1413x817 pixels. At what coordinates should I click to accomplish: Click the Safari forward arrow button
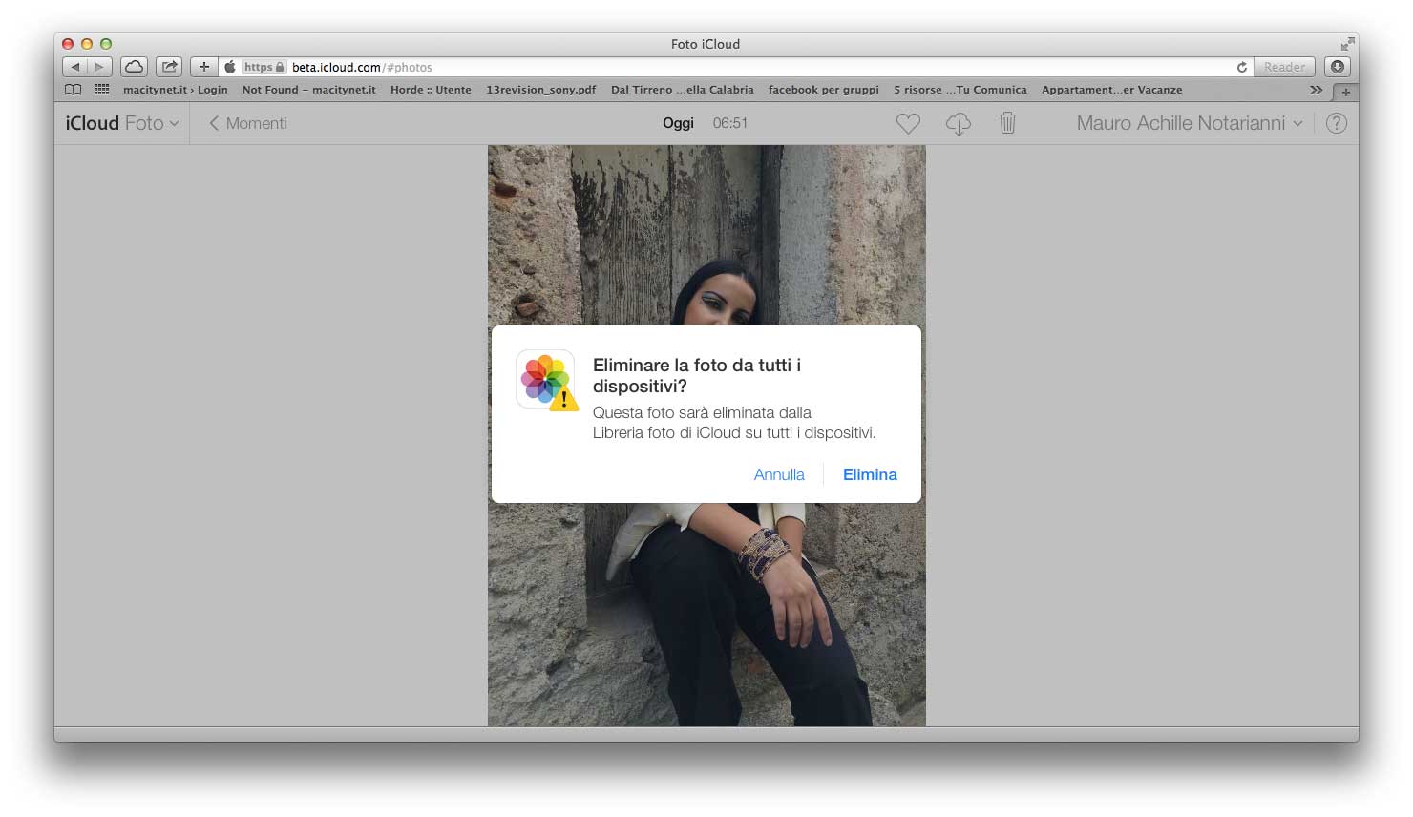(100, 67)
